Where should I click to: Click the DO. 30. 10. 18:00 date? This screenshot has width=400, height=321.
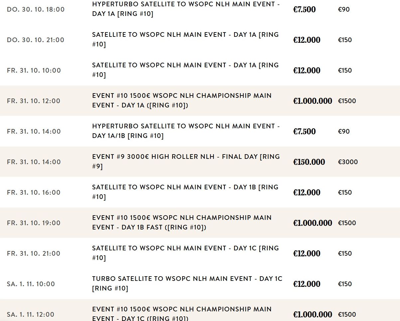[x=36, y=9]
